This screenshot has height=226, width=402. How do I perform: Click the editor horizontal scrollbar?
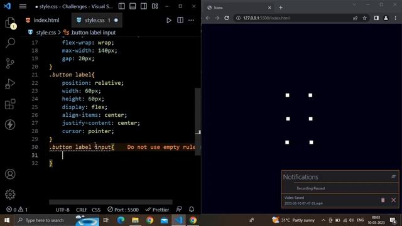(x=111, y=202)
